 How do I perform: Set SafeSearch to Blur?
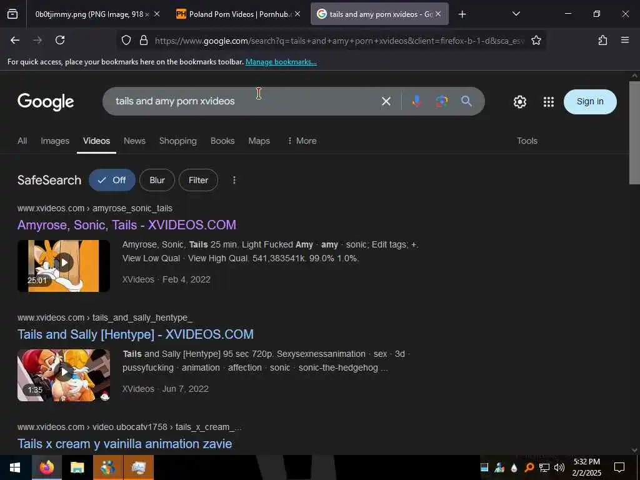[x=157, y=180]
